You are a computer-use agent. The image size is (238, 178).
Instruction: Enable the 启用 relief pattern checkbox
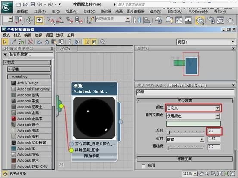pyautogui.click(x=143, y=166)
